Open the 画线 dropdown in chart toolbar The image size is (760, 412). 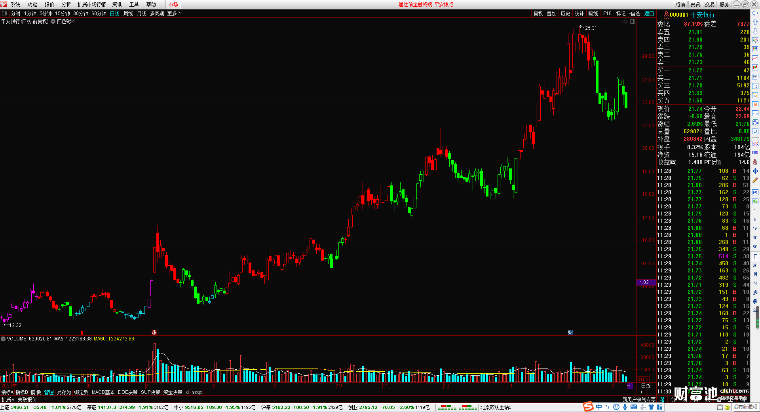[593, 13]
